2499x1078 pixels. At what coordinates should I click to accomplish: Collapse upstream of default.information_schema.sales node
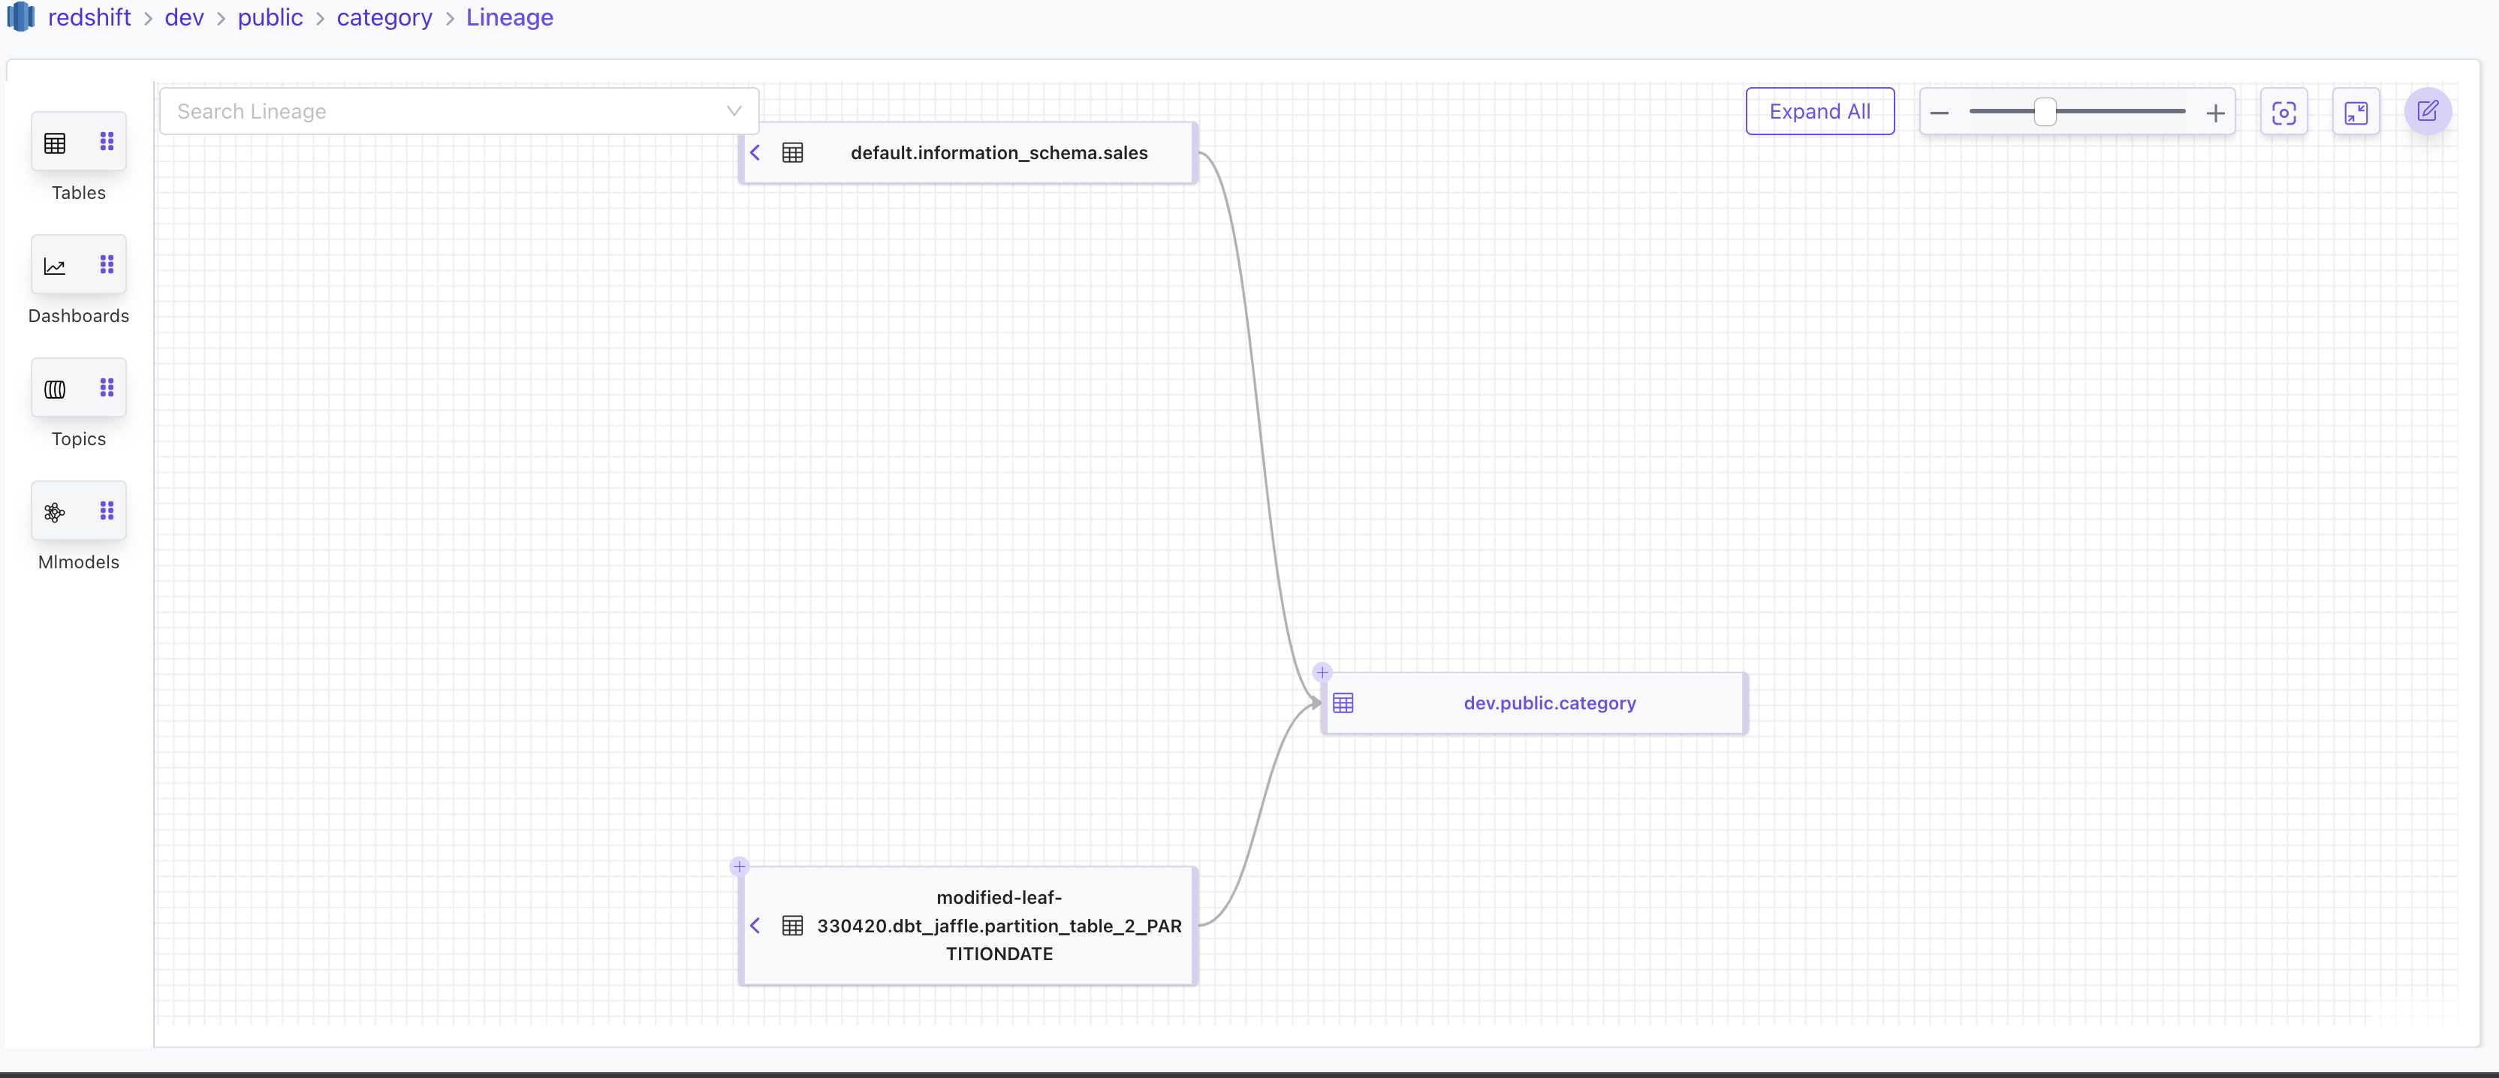pos(755,152)
